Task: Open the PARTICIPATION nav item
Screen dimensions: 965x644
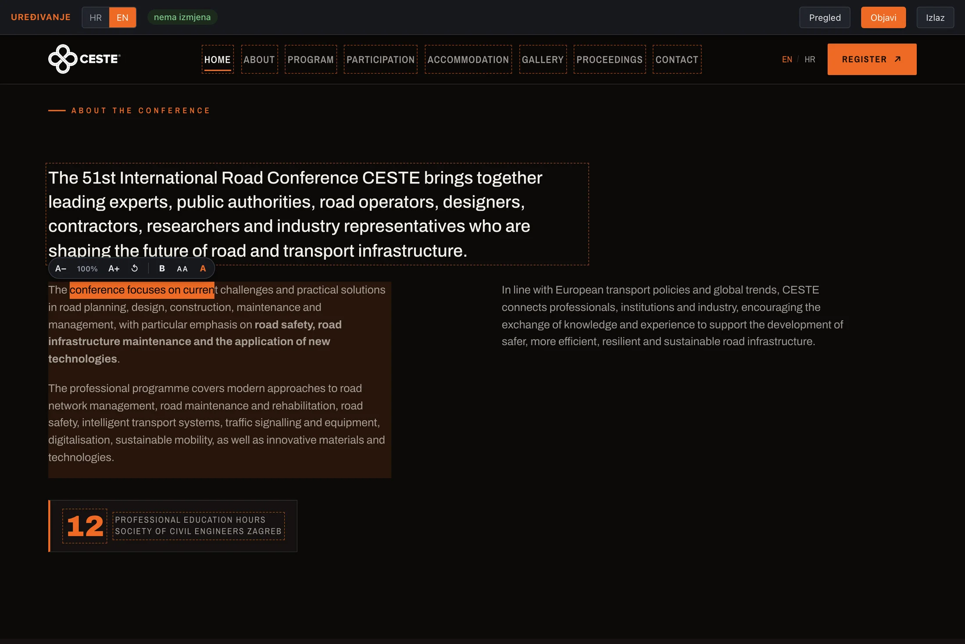Action: click(x=381, y=59)
